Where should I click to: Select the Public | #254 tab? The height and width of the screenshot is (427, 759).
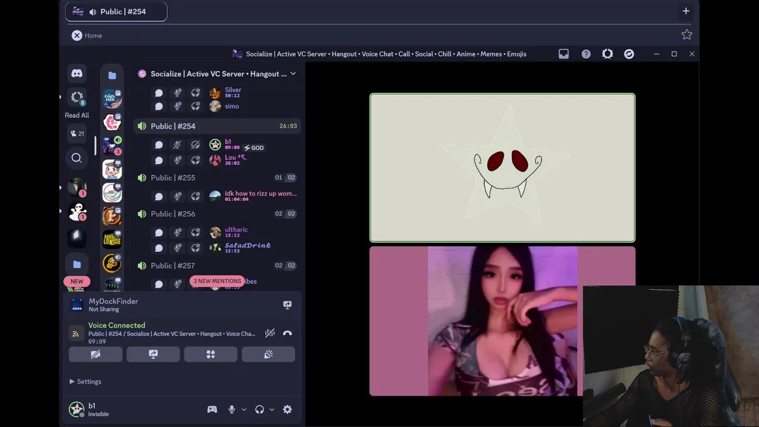(116, 11)
